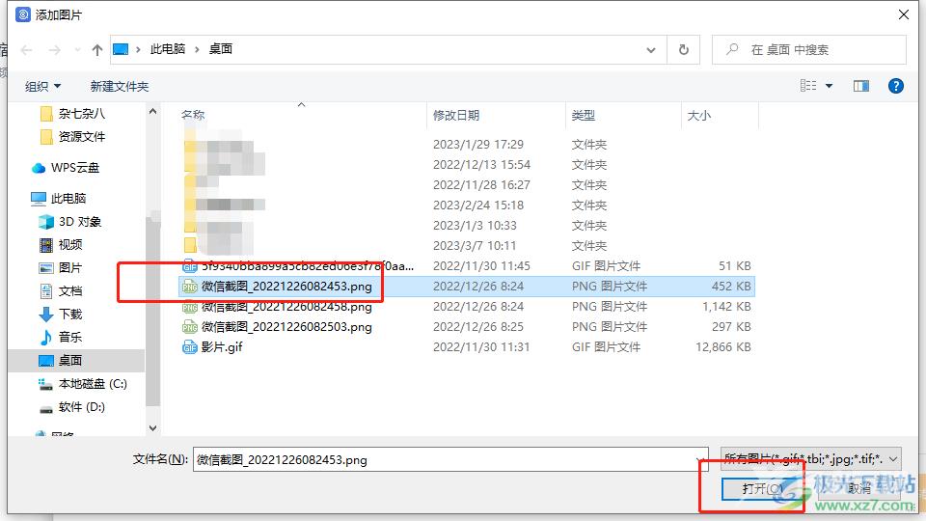Click size cell 12,866 KB
926x521 pixels.
point(722,347)
